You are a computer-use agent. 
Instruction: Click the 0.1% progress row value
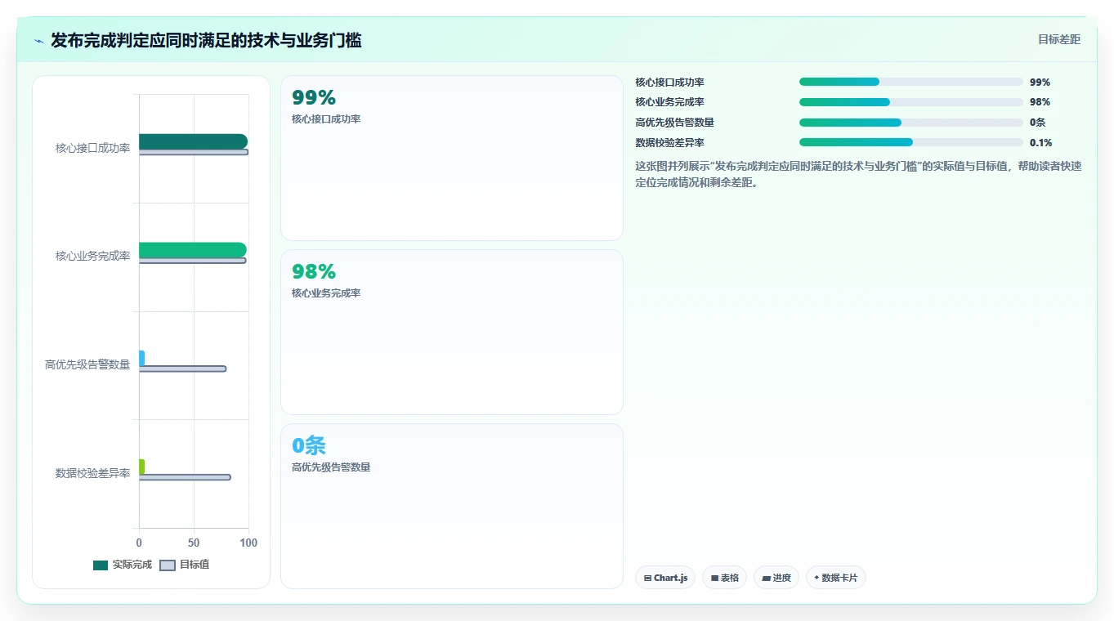click(x=1041, y=143)
